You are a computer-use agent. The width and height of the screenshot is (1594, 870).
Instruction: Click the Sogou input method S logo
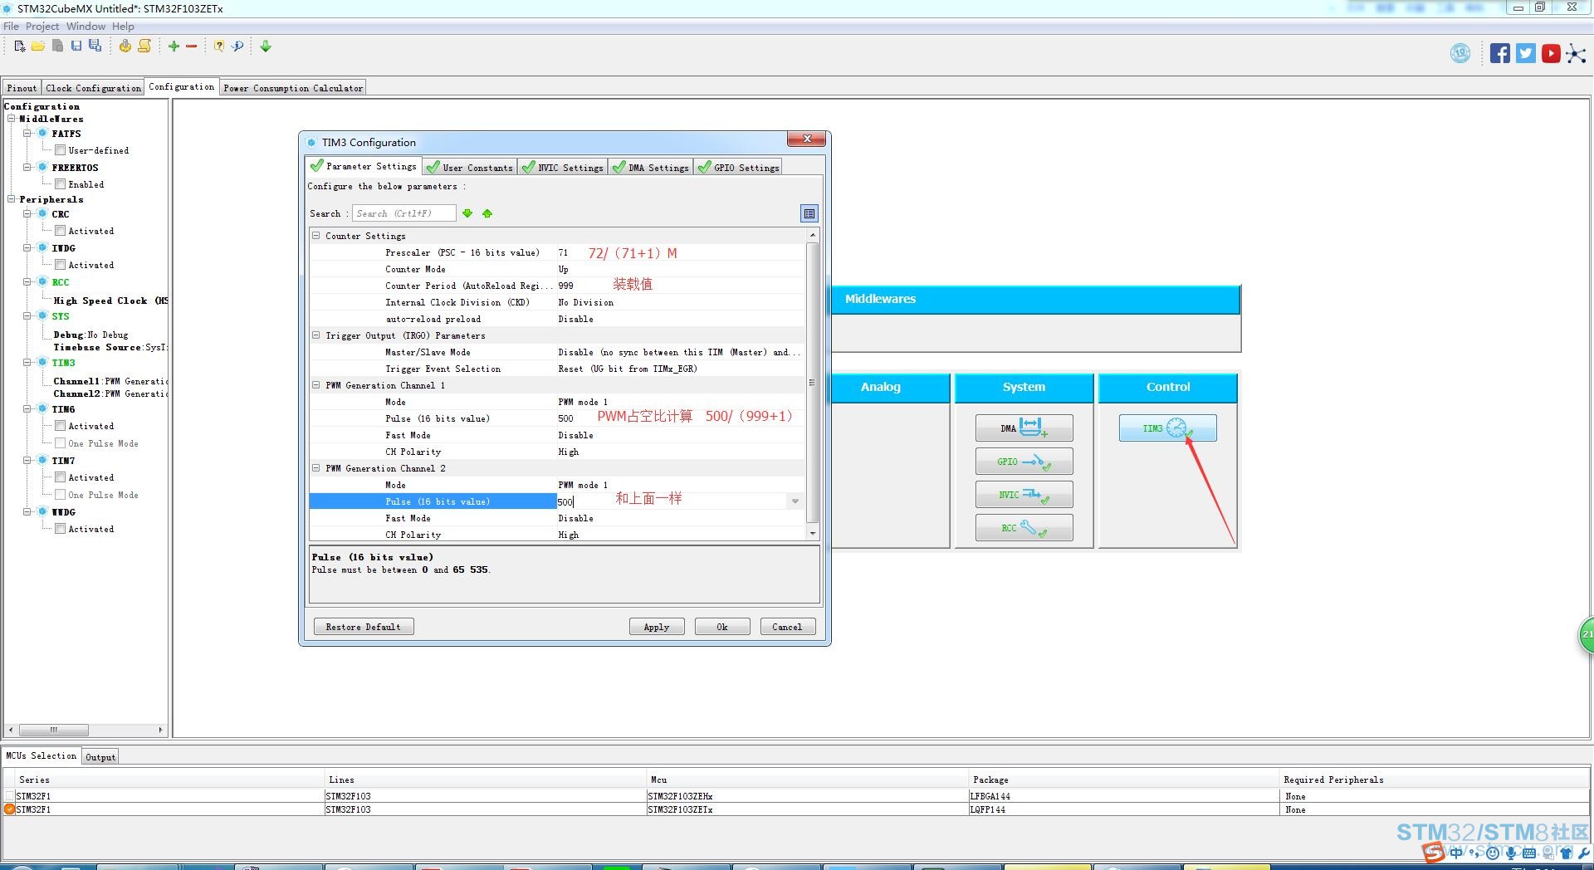(1432, 852)
